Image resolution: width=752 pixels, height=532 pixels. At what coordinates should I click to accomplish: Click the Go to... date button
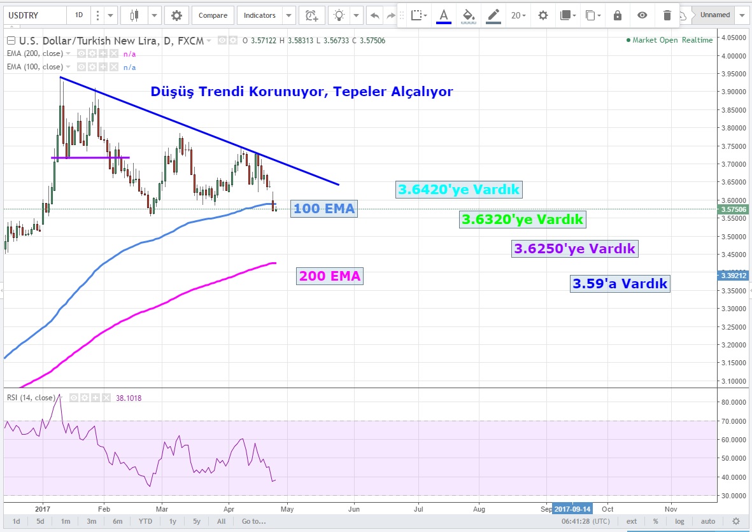[253, 521]
